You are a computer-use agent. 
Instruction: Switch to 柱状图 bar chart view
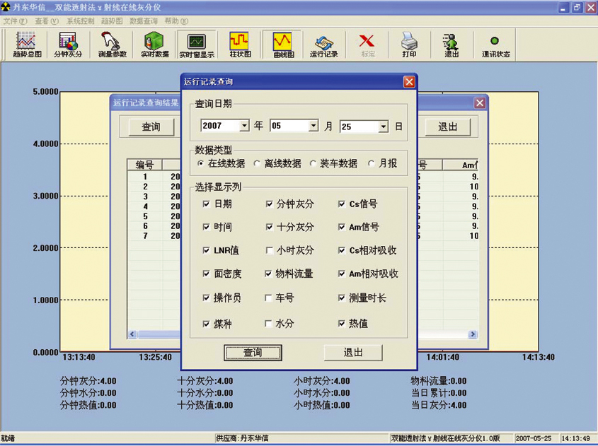point(240,45)
